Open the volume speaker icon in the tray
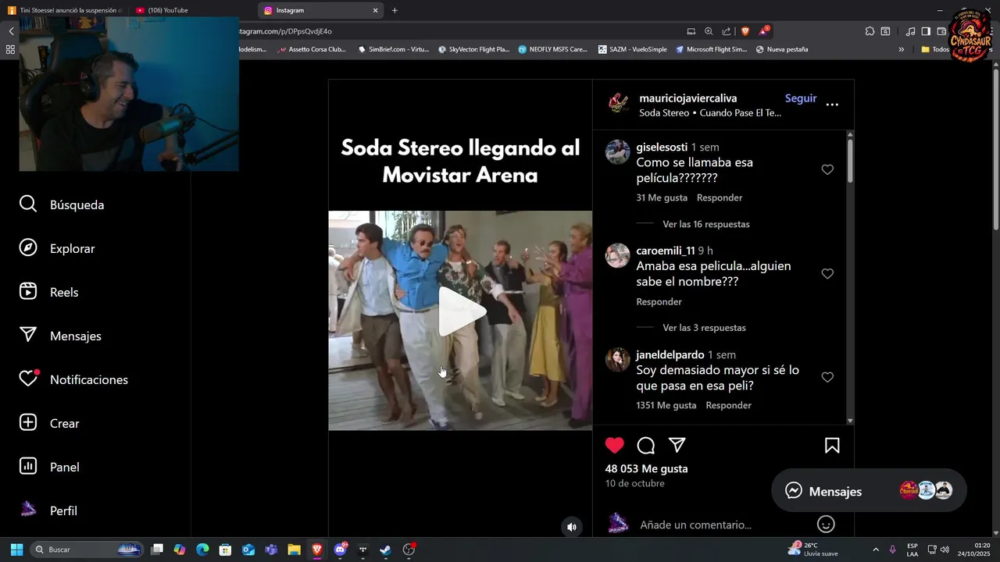 [945, 550]
